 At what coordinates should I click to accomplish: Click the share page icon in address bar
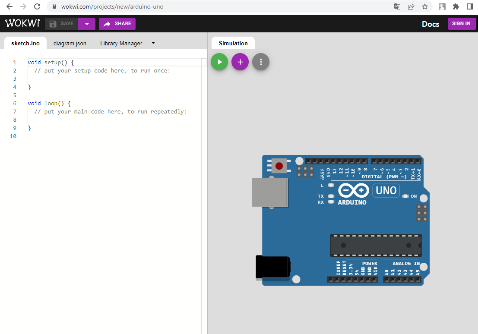click(411, 6)
